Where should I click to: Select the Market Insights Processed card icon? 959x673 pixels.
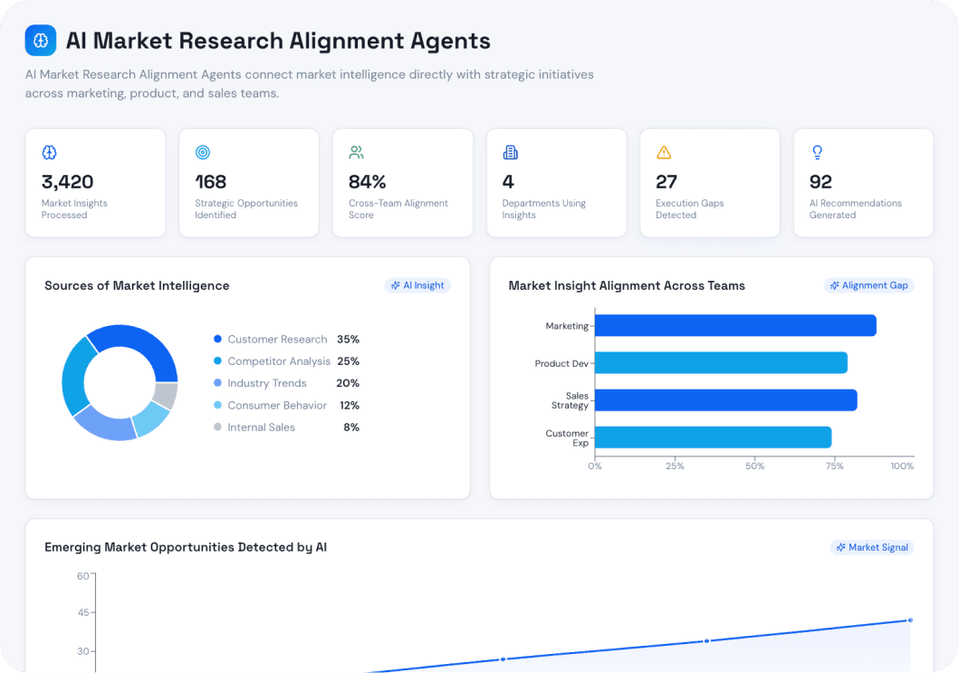(49, 151)
